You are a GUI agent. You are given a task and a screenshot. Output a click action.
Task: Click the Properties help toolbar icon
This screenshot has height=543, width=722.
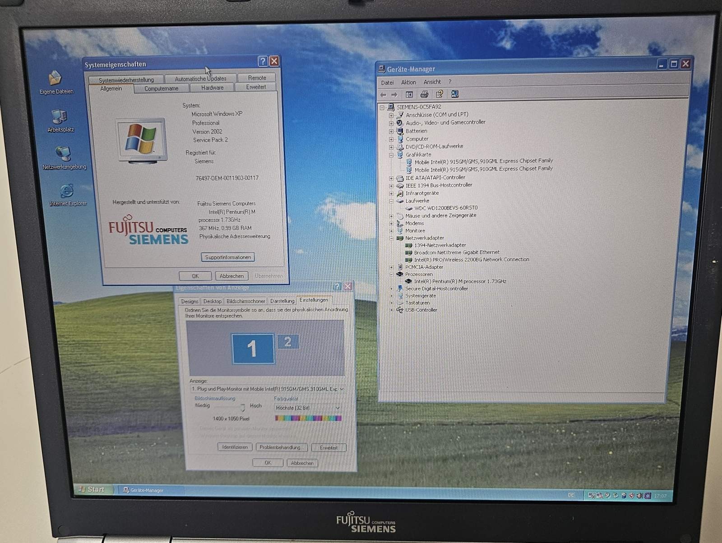coord(439,94)
